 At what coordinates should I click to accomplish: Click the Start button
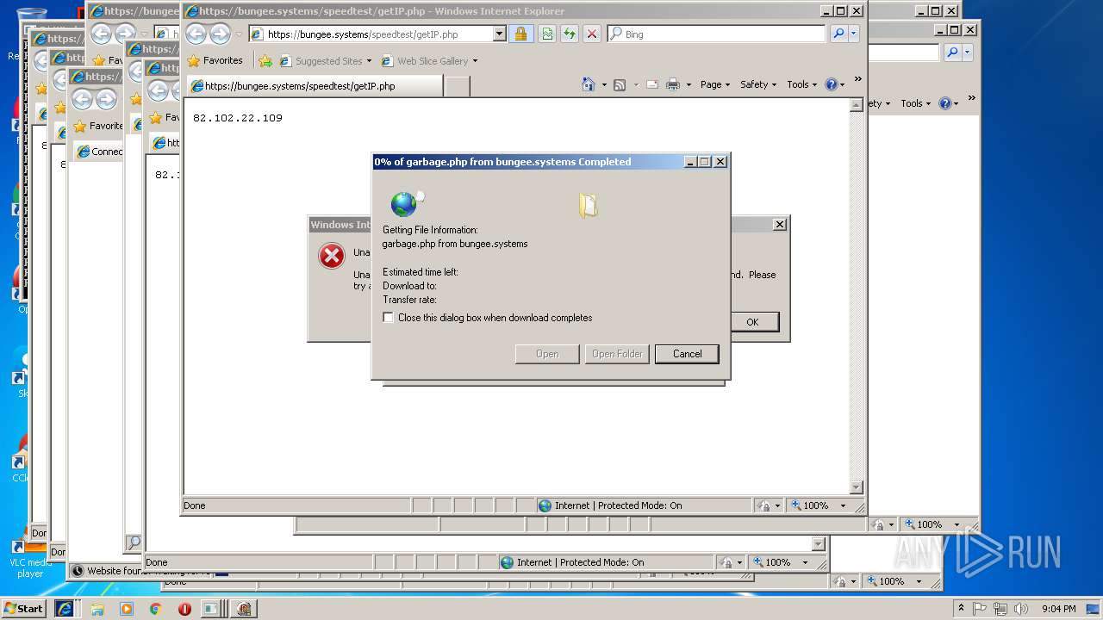click(x=24, y=609)
